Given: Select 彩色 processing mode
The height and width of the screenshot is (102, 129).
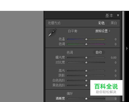Looking at the screenshot, I should [x=101, y=23].
